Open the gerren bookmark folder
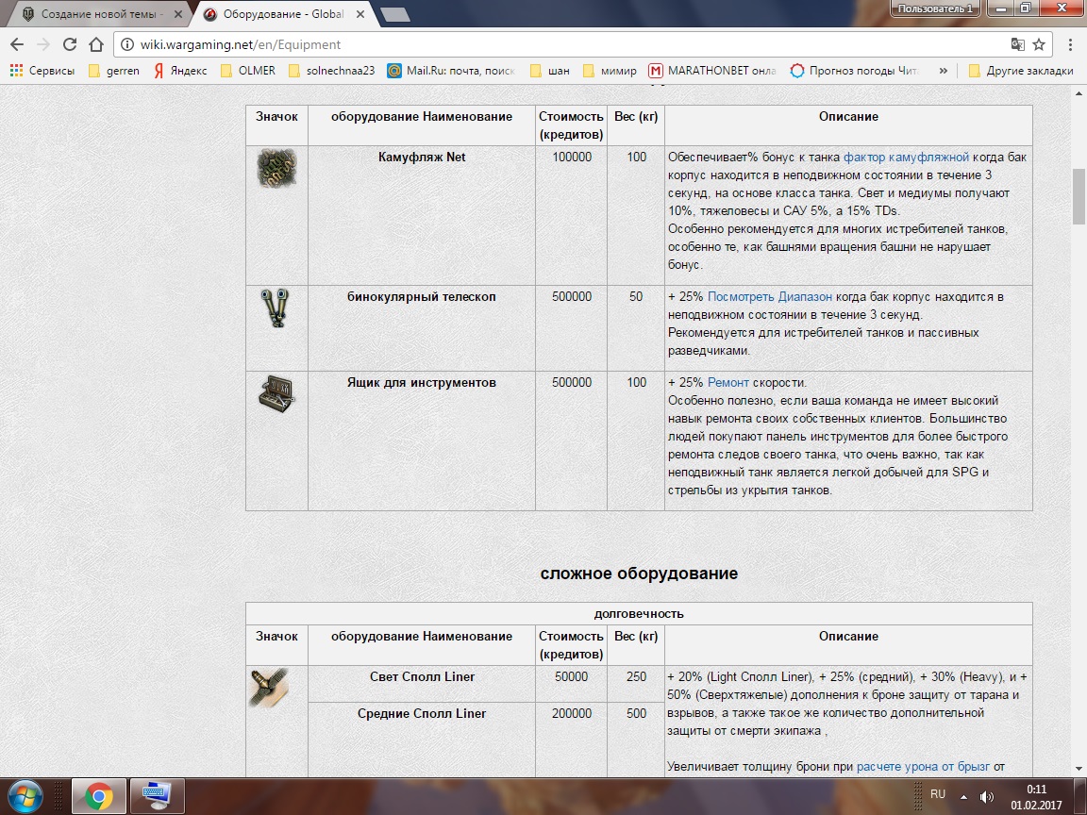This screenshot has height=815, width=1087. pos(113,70)
